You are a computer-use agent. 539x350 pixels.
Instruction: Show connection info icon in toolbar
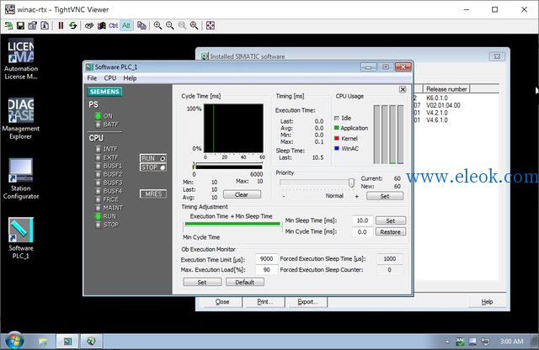45,25
